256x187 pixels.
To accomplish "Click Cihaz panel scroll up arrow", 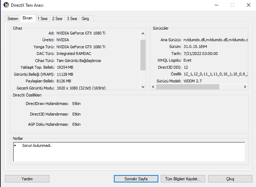I will [x=143, y=33].
